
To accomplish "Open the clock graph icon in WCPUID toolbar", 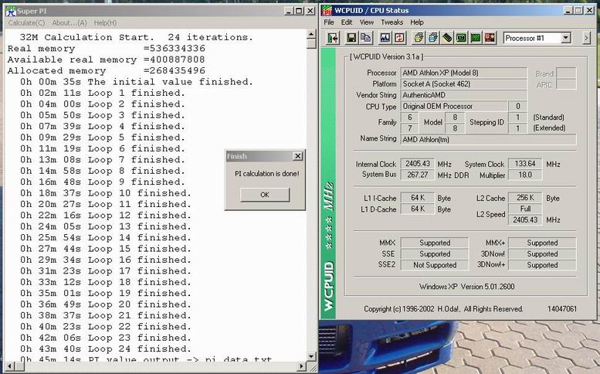I will click(x=385, y=38).
